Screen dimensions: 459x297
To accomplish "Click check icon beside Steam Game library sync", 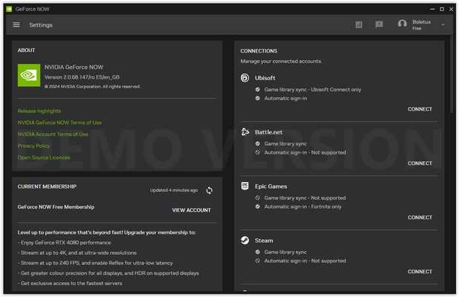I will 257,252.
